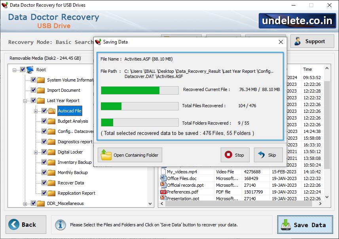Click the video icon beside My_videos.mp4
Viewport: 339px width, 239px height.
pos(163,172)
